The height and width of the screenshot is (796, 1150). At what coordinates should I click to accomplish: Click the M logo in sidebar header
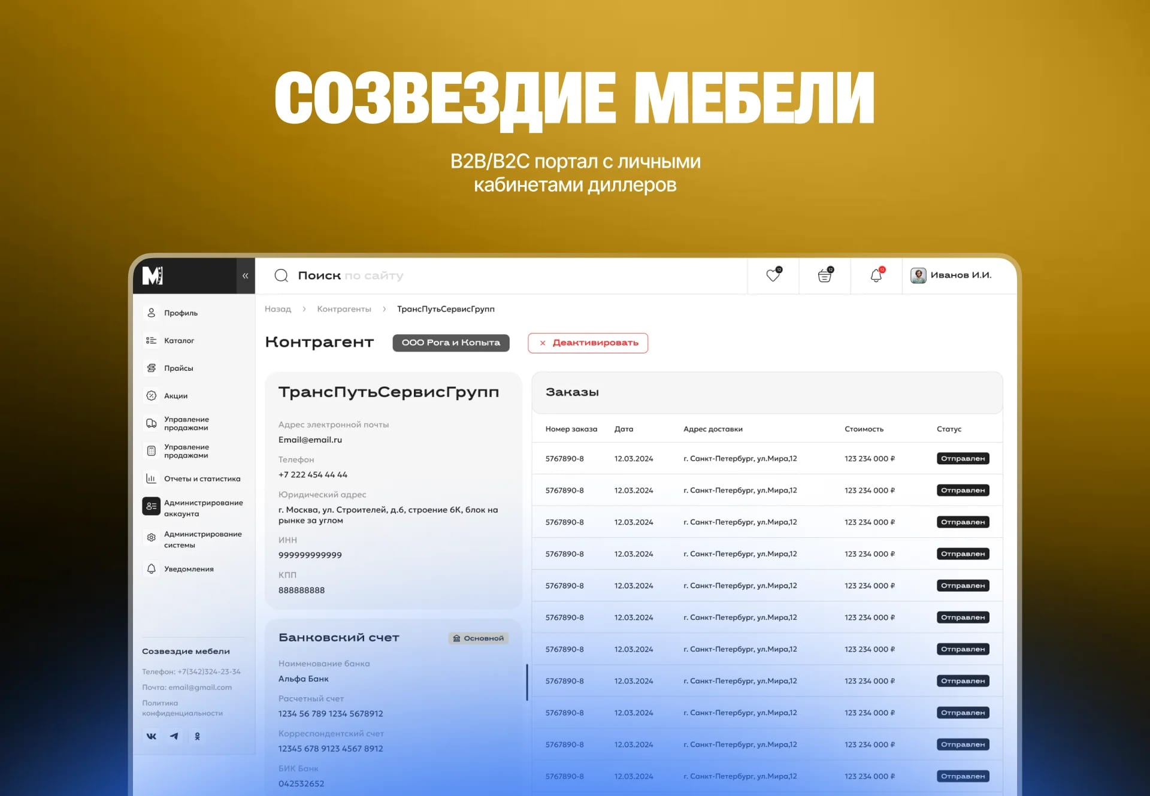point(153,276)
